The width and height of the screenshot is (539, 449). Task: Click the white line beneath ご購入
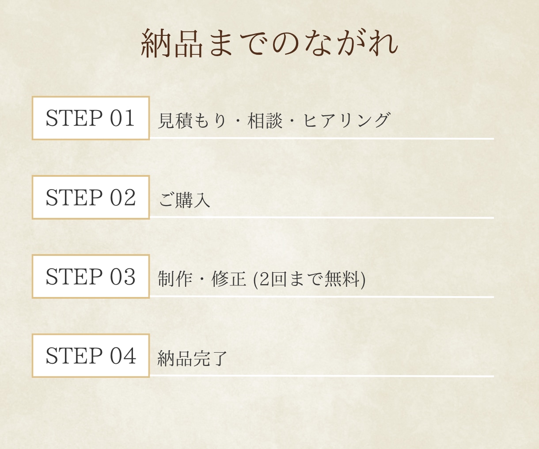(322, 217)
